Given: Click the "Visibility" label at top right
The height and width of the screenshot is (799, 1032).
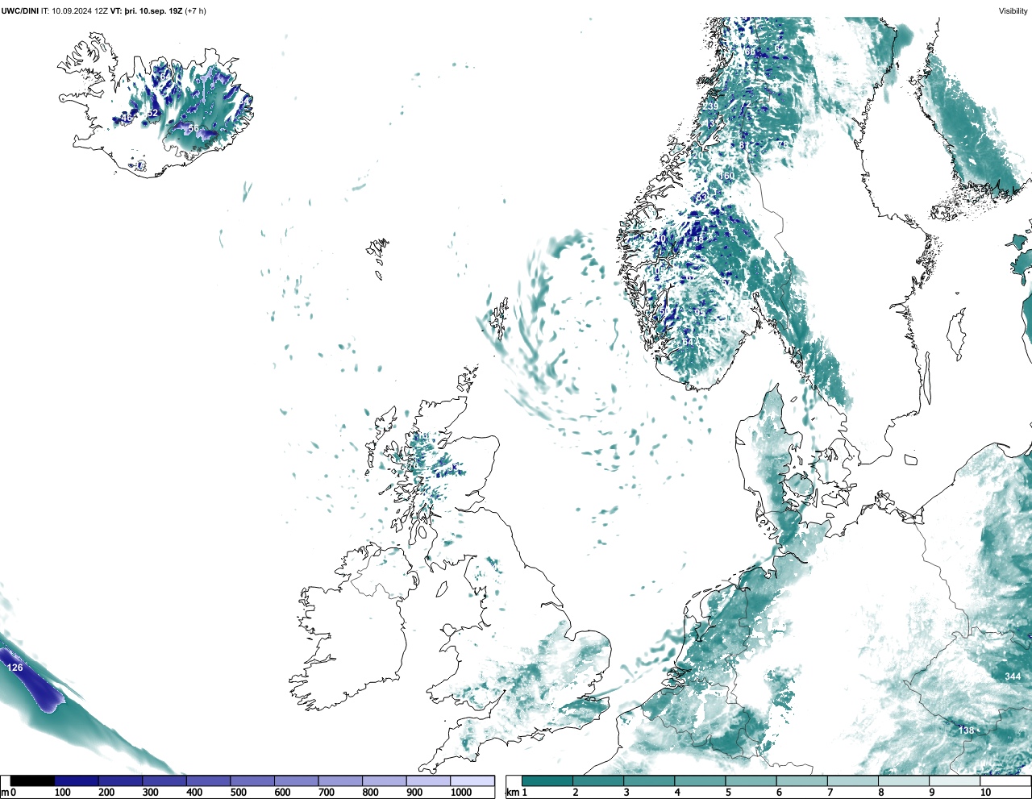Looking at the screenshot, I should coord(1013,11).
